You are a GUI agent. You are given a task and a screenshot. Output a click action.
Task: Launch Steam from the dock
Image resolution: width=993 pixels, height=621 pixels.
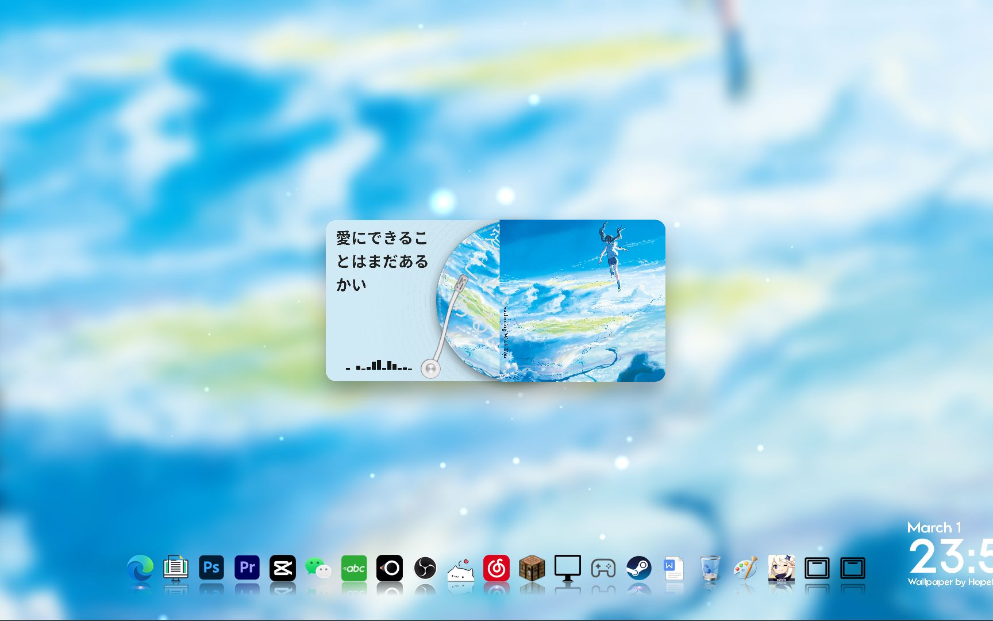[639, 568]
